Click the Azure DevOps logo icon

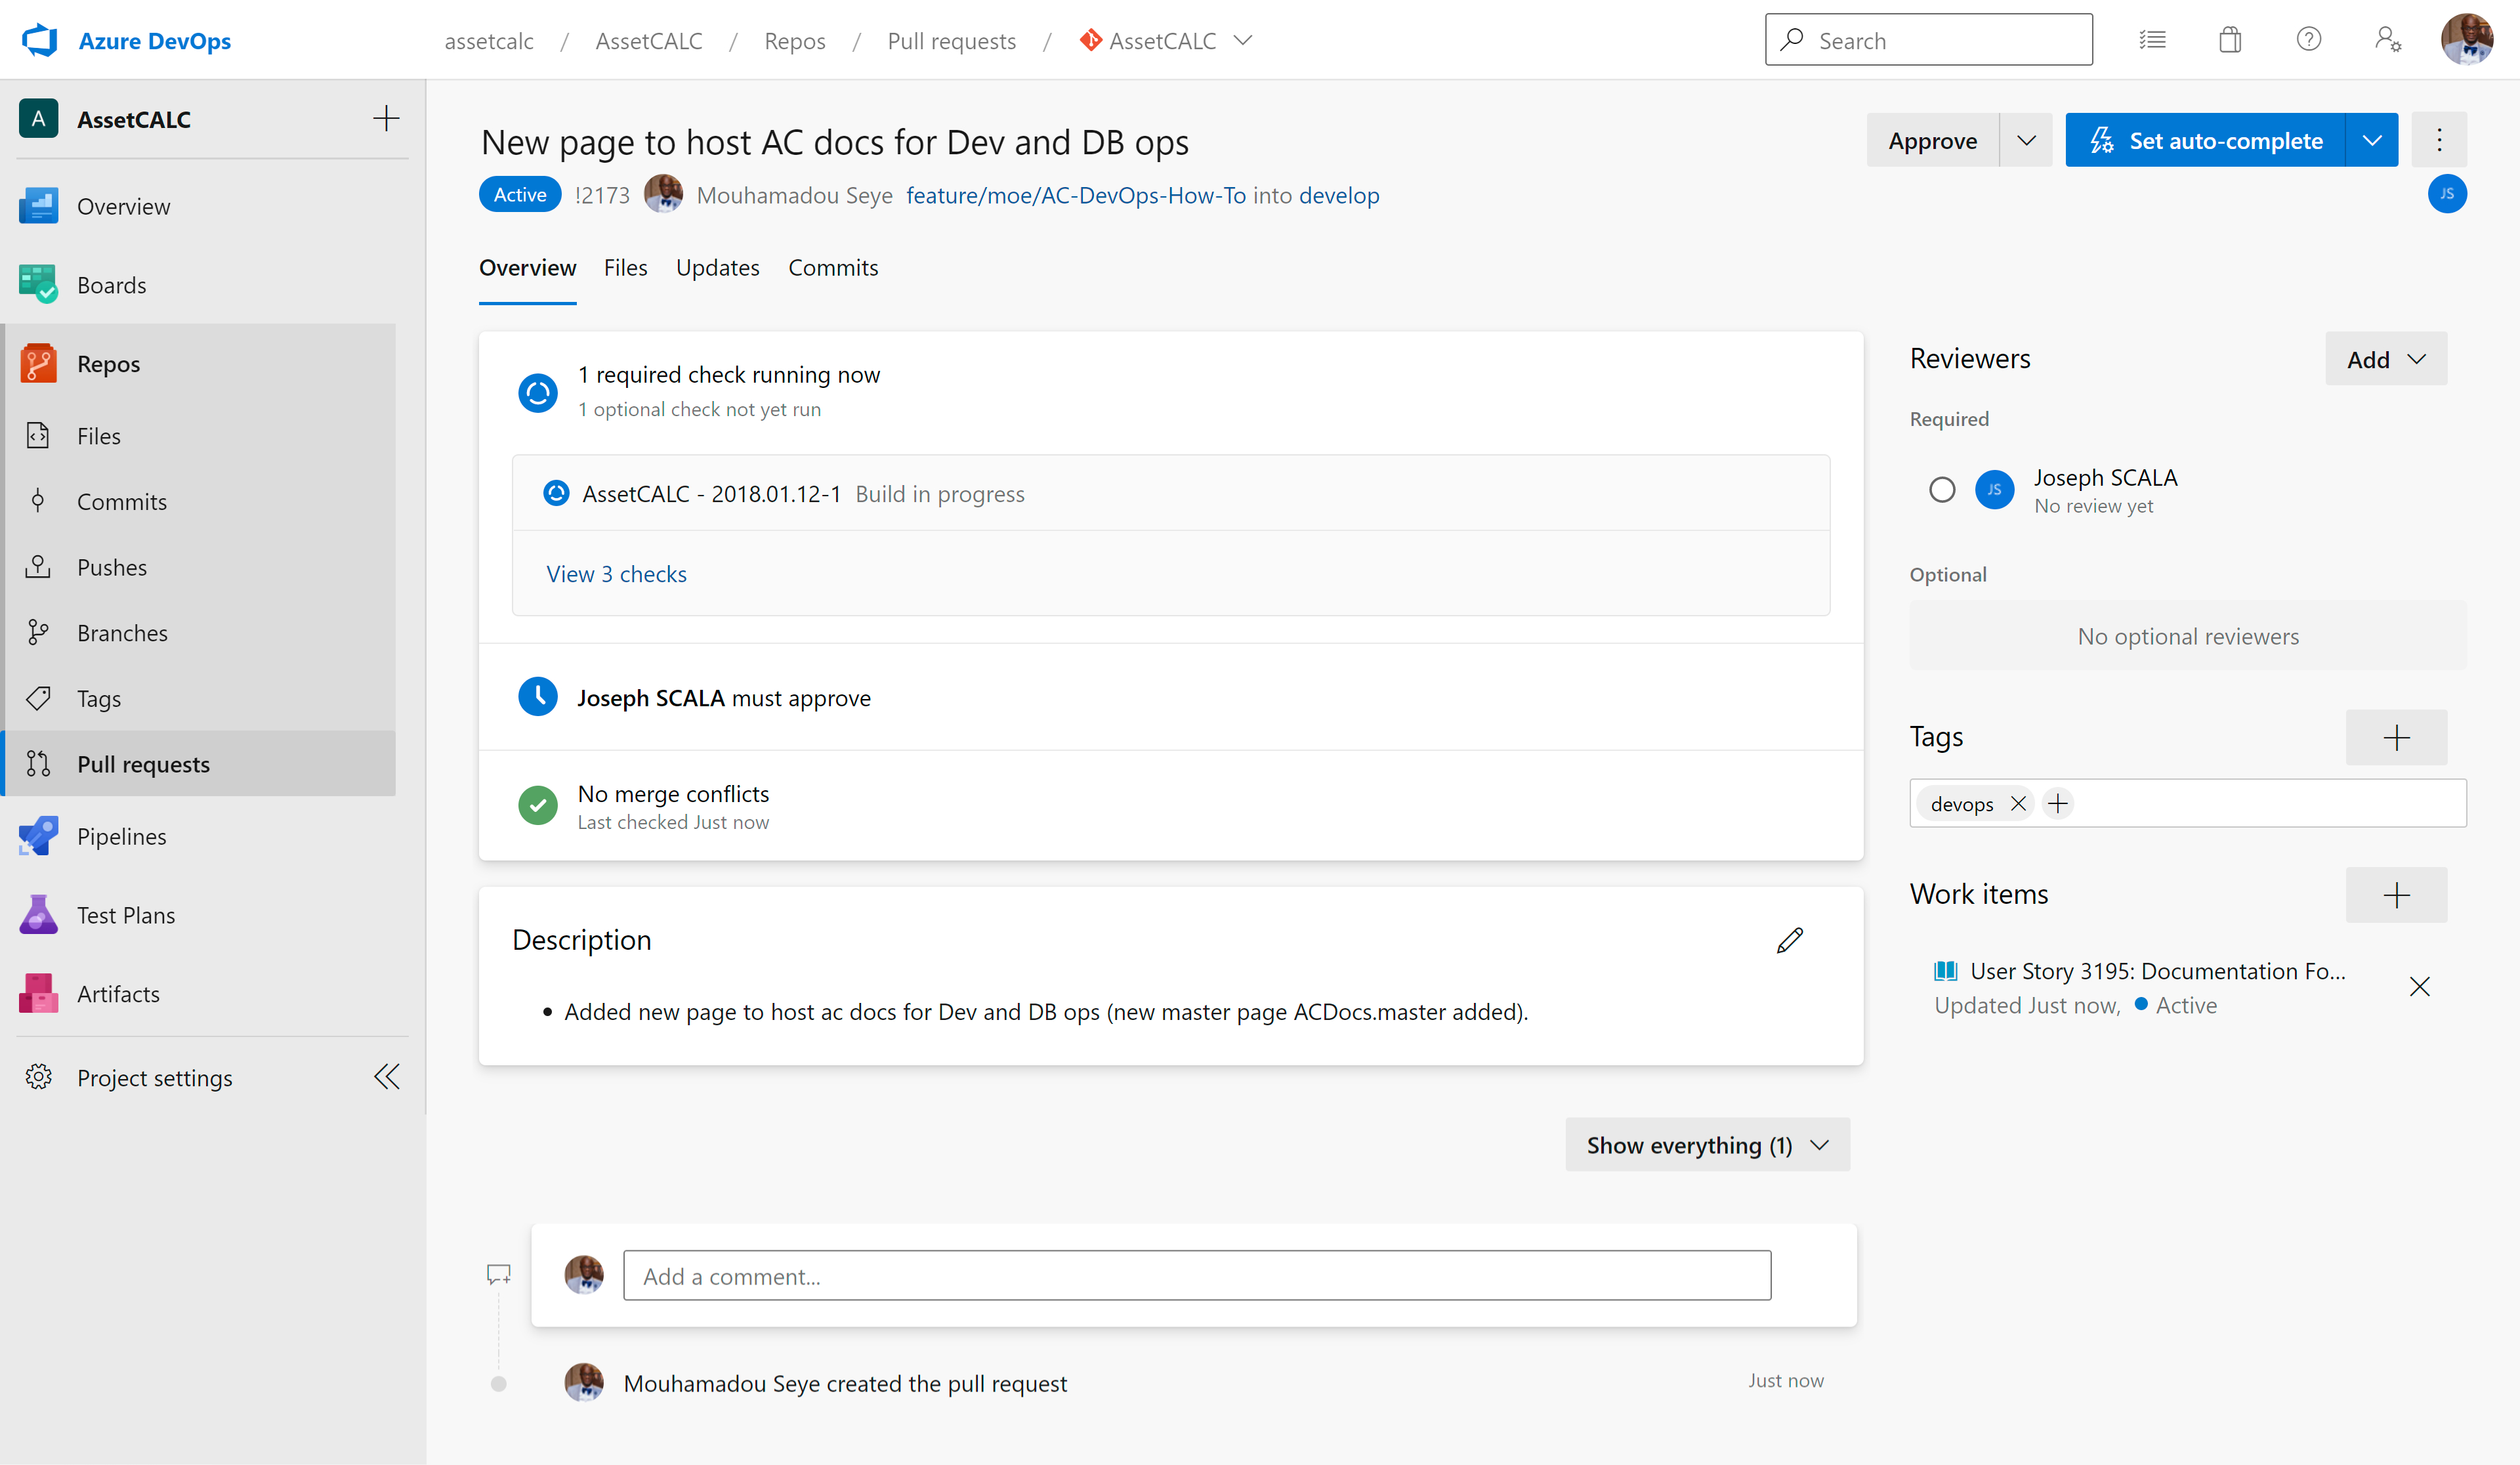point(40,40)
